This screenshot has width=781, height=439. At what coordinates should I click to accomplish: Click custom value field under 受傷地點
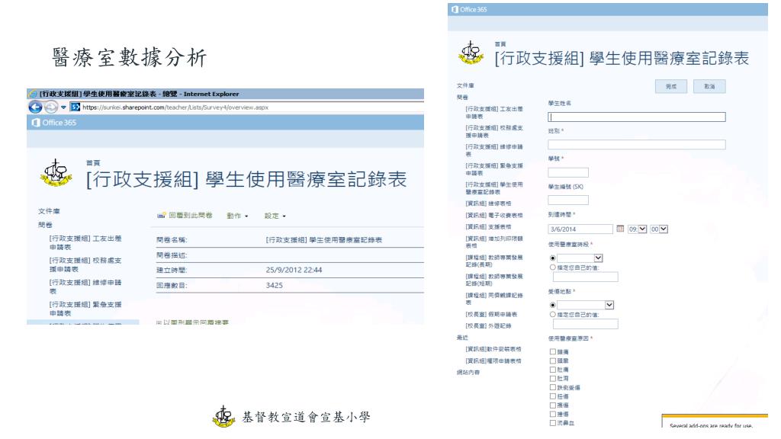(x=585, y=324)
